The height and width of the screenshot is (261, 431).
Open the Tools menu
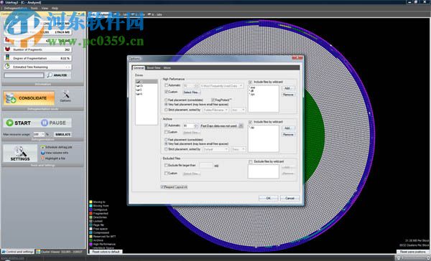[x=34, y=8]
